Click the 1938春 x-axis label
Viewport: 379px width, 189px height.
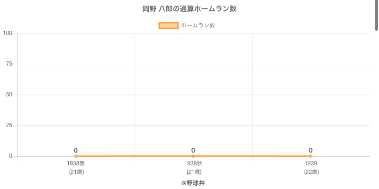point(76,163)
